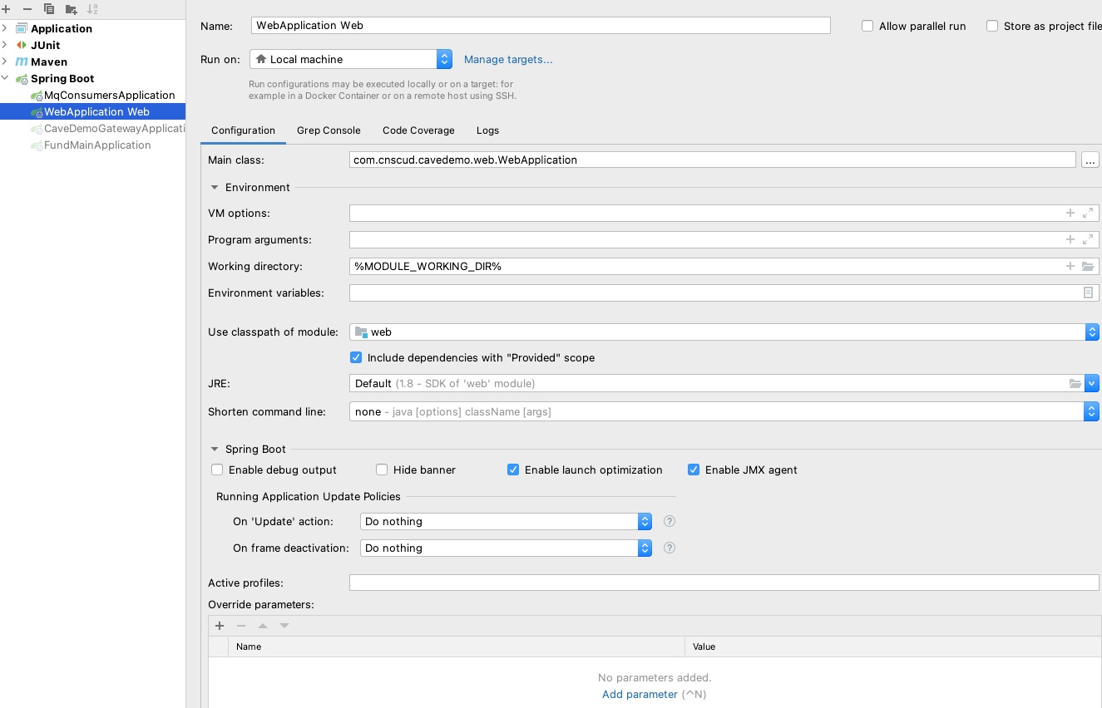
Task: Open the Run on Local machine dropdown
Action: point(444,59)
